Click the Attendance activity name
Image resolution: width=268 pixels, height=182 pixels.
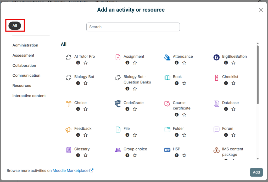pyautogui.click(x=183, y=56)
